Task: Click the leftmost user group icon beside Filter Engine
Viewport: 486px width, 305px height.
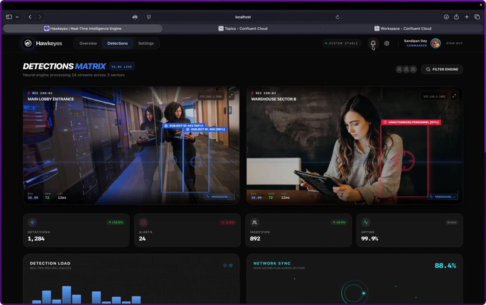Action: [x=399, y=69]
